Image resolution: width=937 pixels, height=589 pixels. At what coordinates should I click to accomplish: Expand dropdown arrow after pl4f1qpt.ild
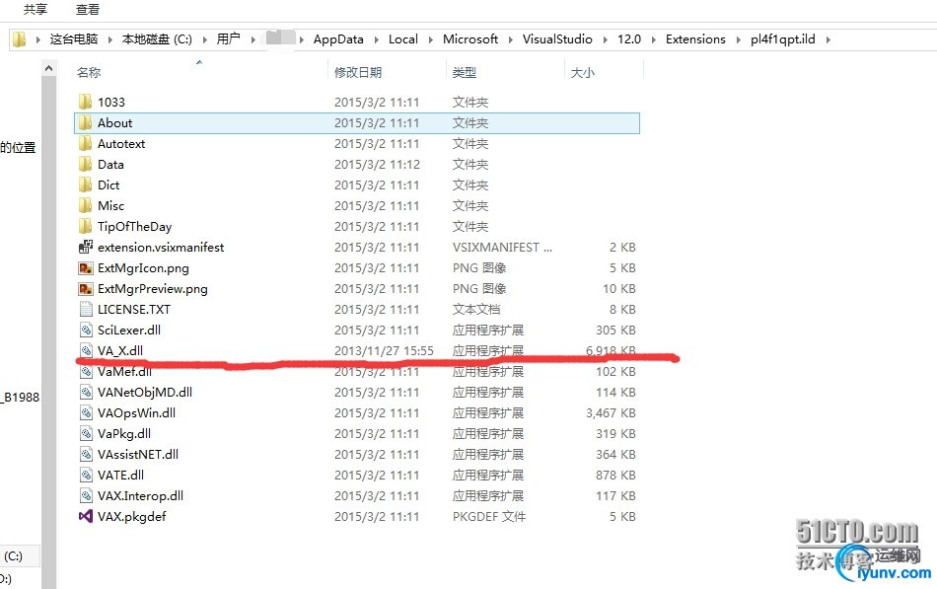[829, 39]
